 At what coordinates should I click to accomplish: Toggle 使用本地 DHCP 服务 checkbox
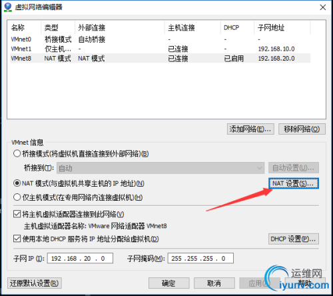click(x=17, y=239)
